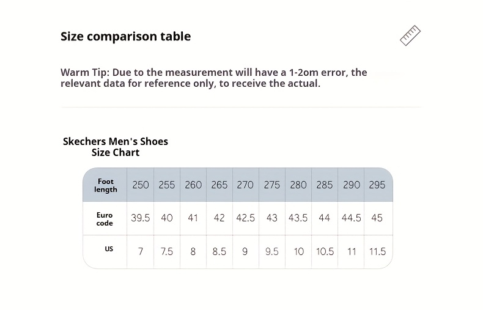Click the US row header
Viewport: 483px width, 310px height.
tap(108, 249)
